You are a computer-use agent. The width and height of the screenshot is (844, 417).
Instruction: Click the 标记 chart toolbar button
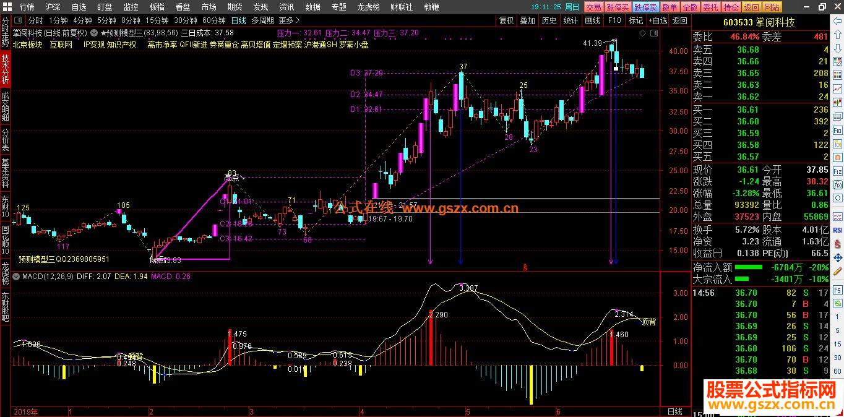(635, 20)
